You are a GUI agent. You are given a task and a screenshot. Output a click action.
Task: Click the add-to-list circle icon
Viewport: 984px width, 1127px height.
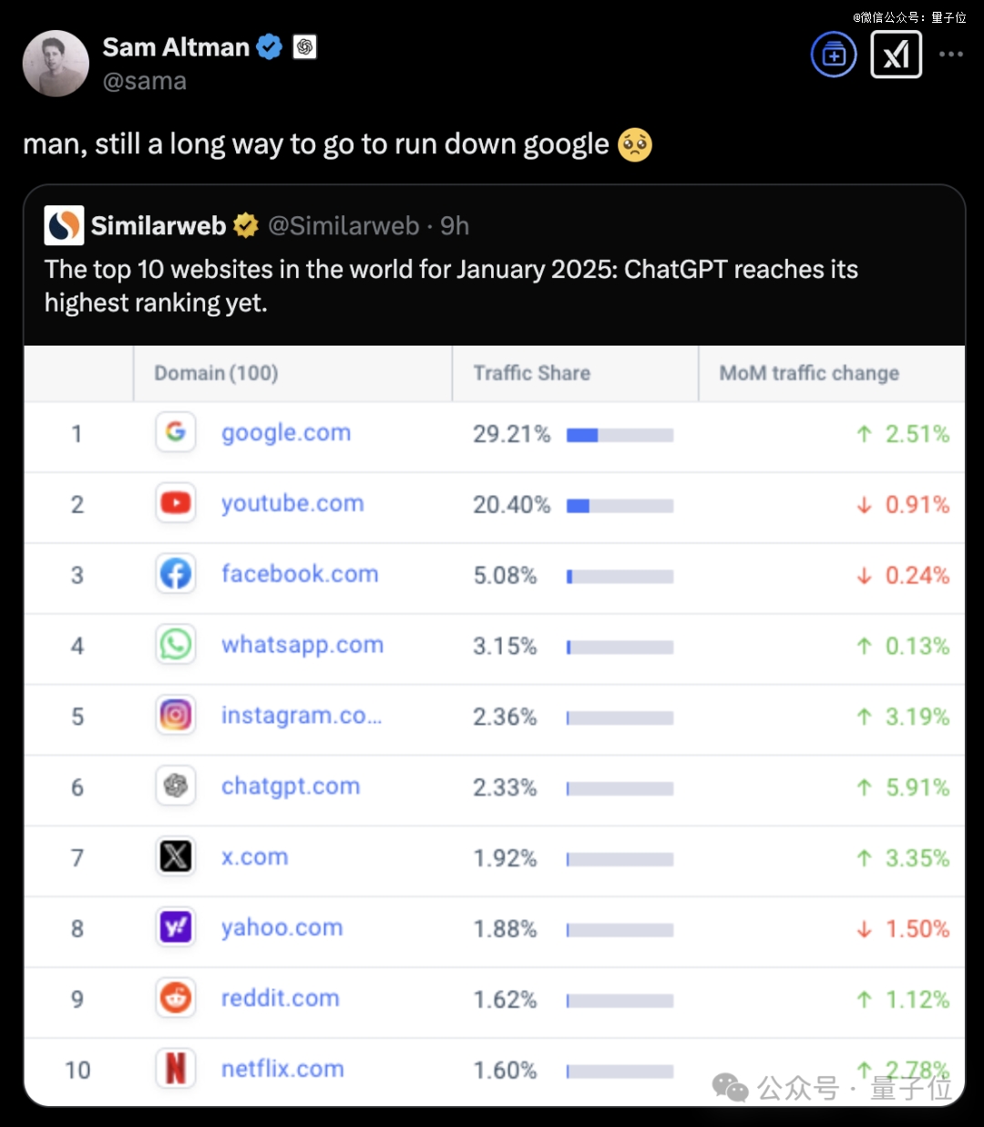tap(834, 55)
